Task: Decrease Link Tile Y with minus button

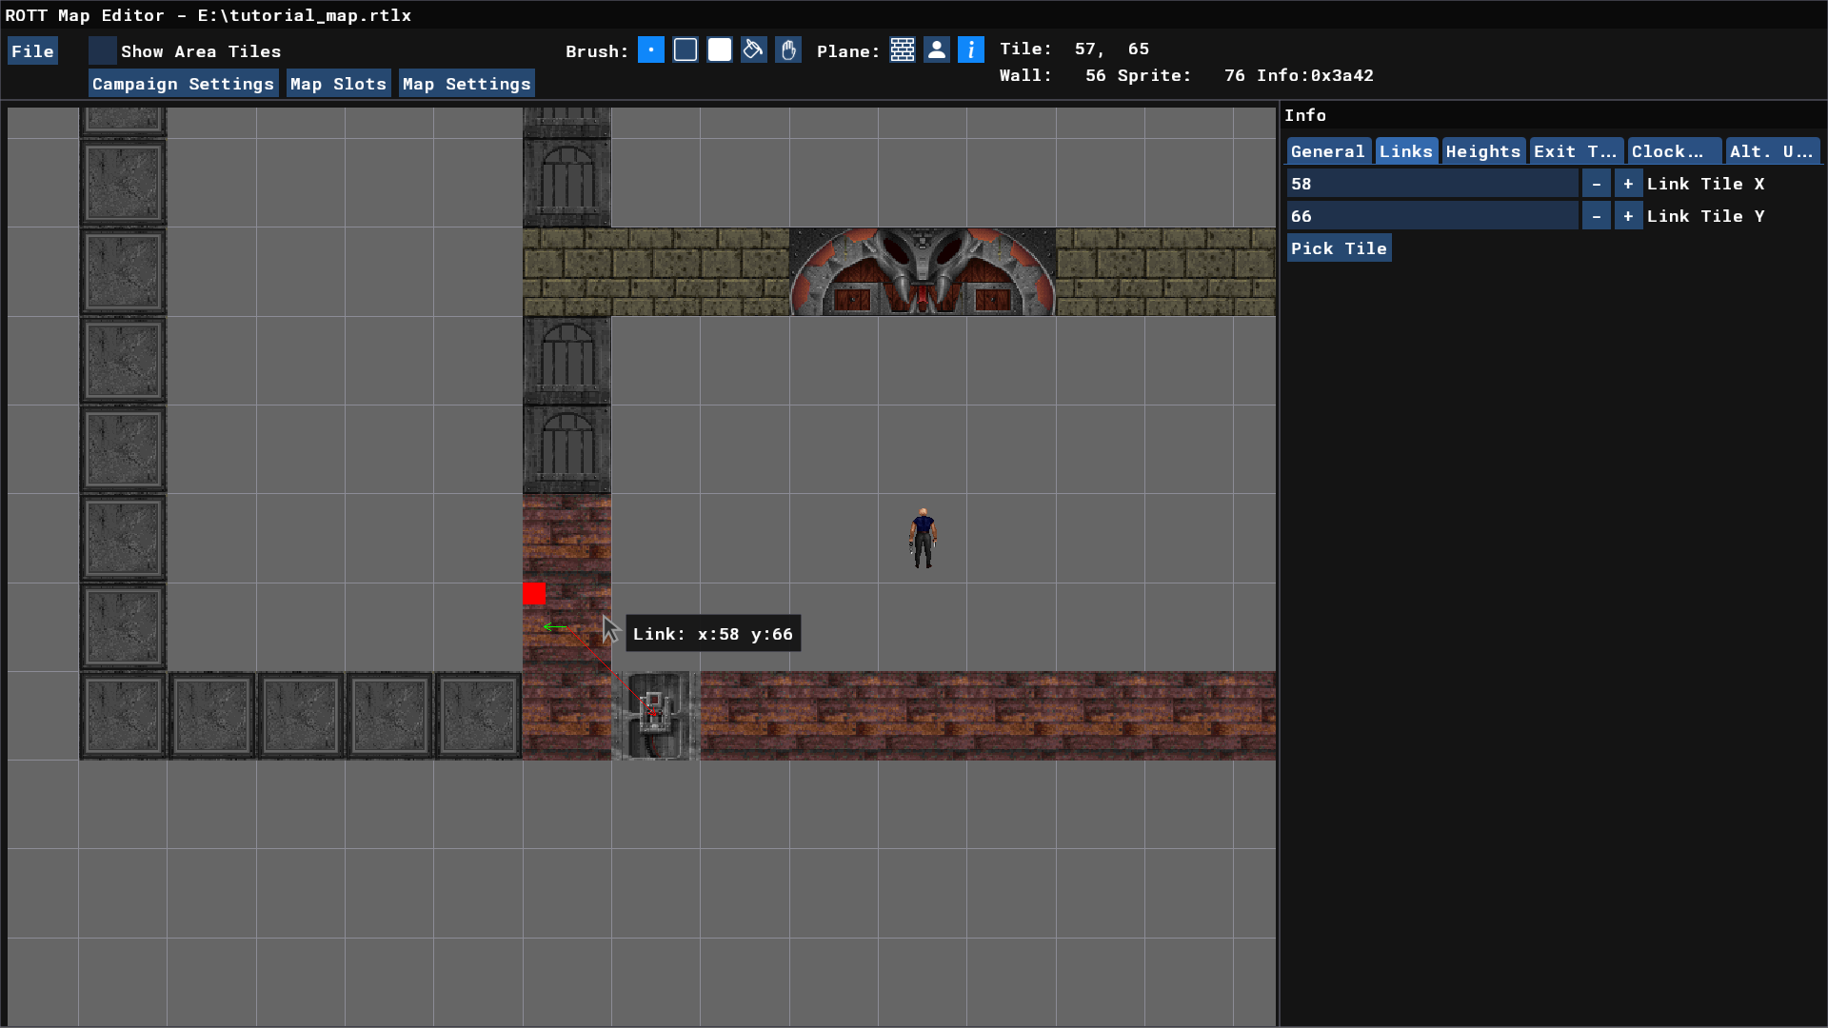Action: pyautogui.click(x=1597, y=216)
